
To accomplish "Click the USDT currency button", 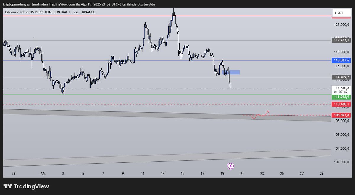I will (341, 13).
